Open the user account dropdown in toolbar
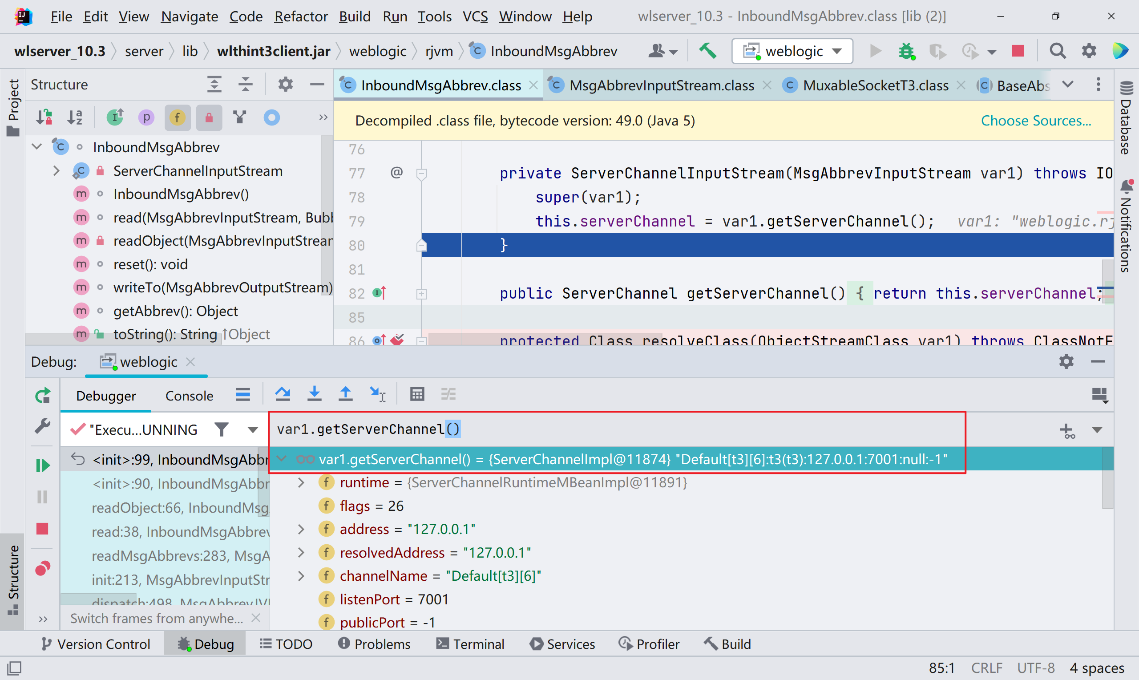Viewport: 1139px width, 680px height. 662,51
